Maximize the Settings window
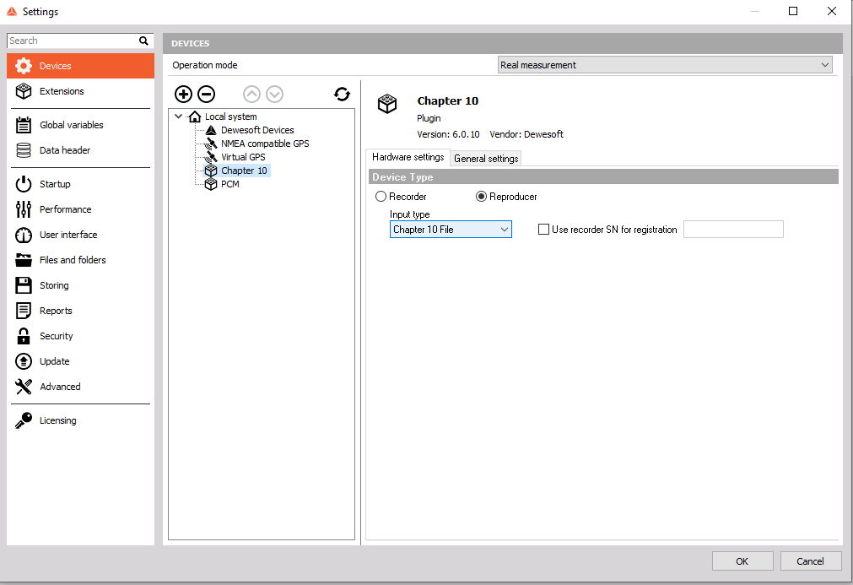This screenshot has width=853, height=585. point(793,12)
